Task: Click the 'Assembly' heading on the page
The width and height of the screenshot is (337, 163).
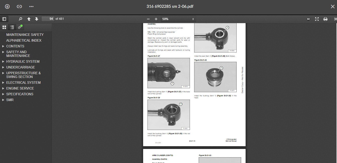Action: [152, 24]
